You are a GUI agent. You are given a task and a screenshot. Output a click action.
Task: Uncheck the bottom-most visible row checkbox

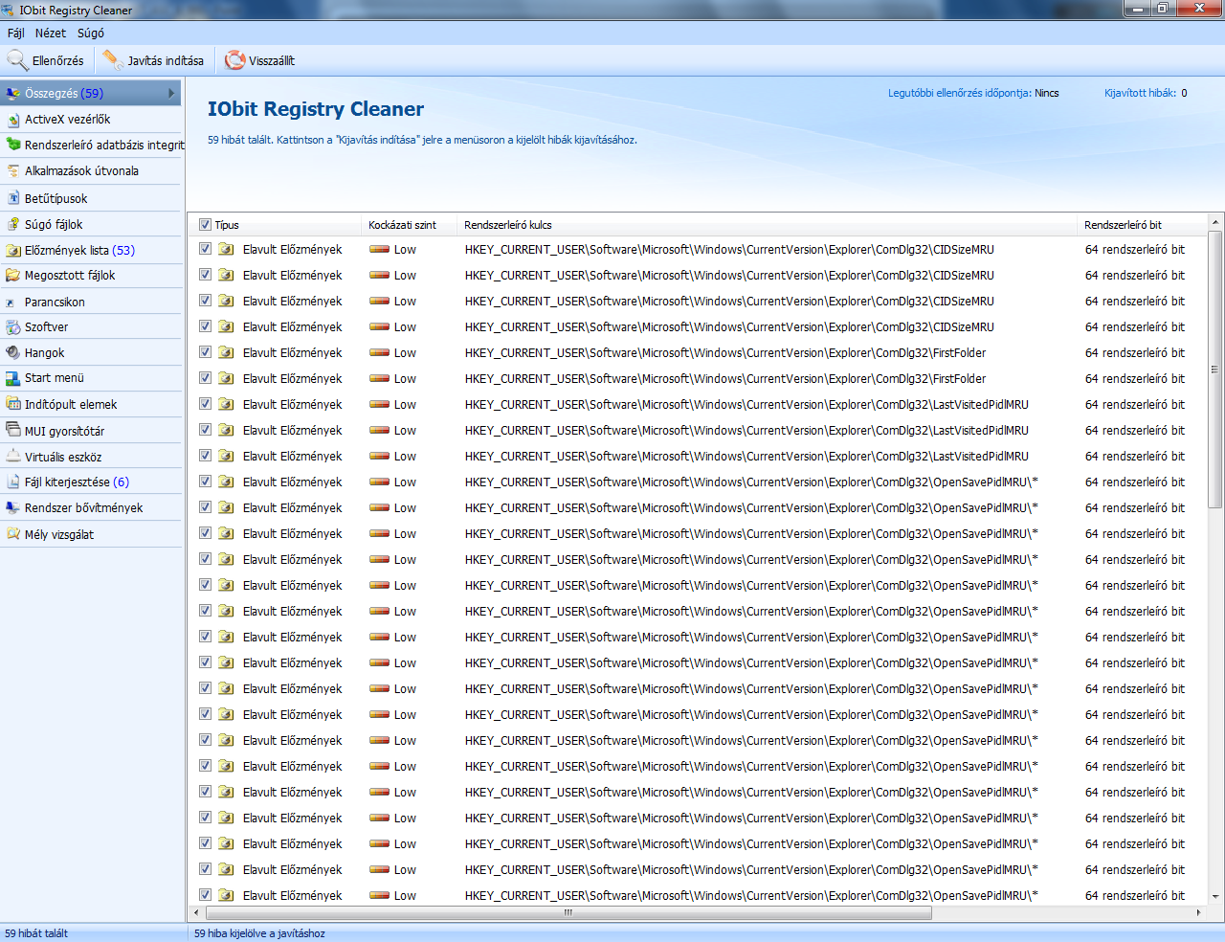pyautogui.click(x=205, y=895)
